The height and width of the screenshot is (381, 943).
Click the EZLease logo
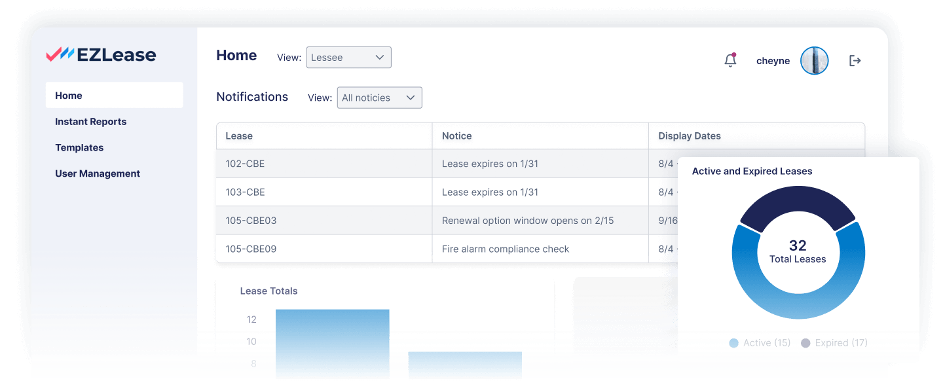[x=102, y=55]
